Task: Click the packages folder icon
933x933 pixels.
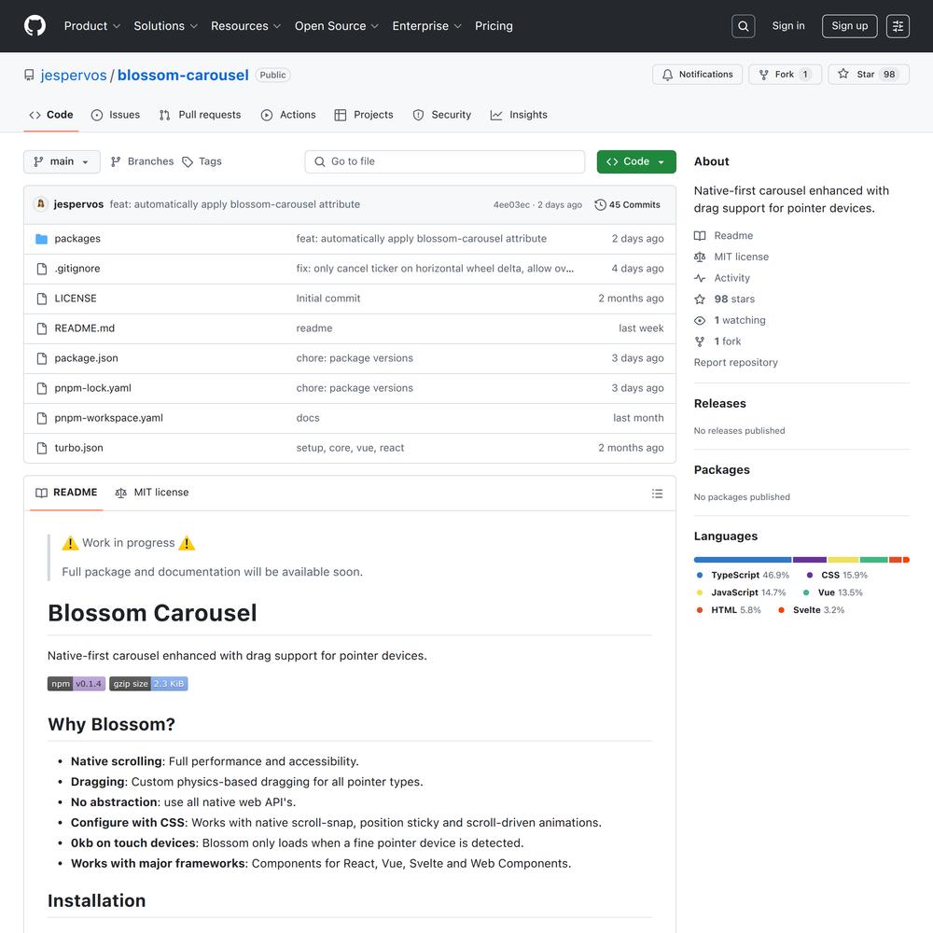Action: click(42, 239)
